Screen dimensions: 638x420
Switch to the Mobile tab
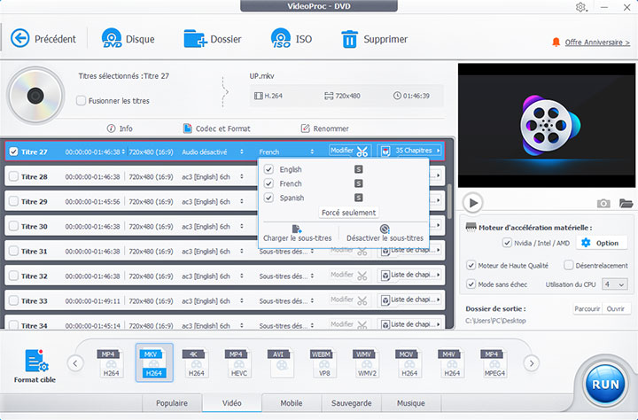pyautogui.click(x=292, y=403)
